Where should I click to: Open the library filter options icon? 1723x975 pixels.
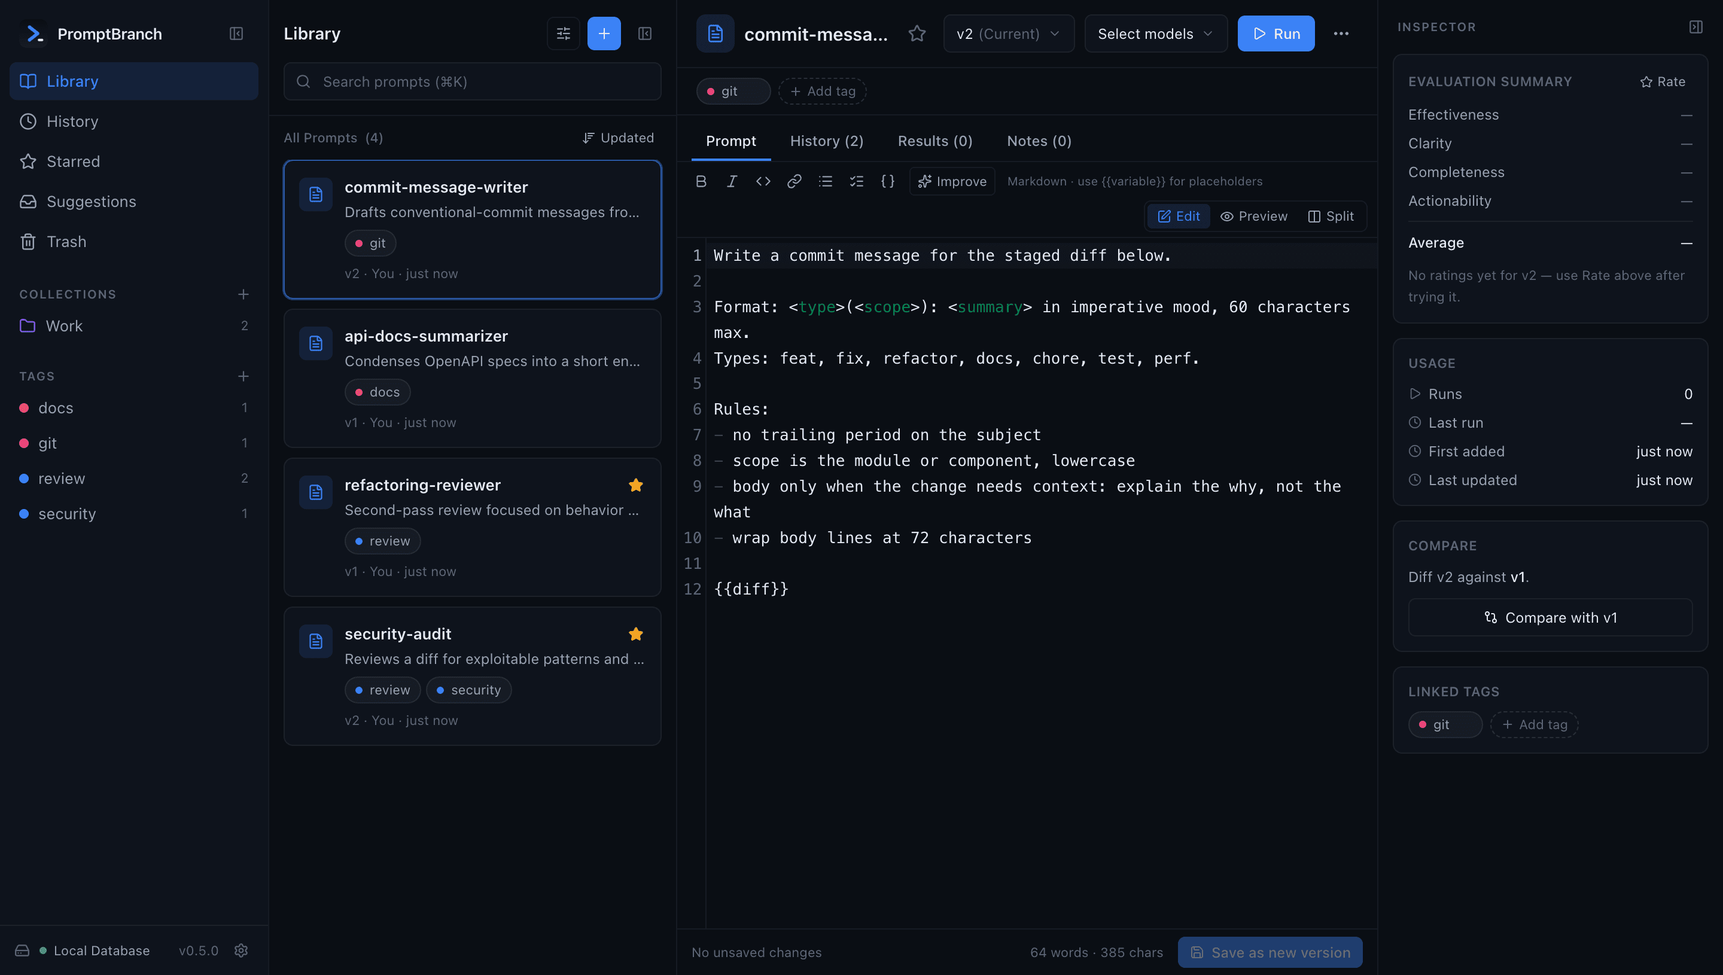563,33
